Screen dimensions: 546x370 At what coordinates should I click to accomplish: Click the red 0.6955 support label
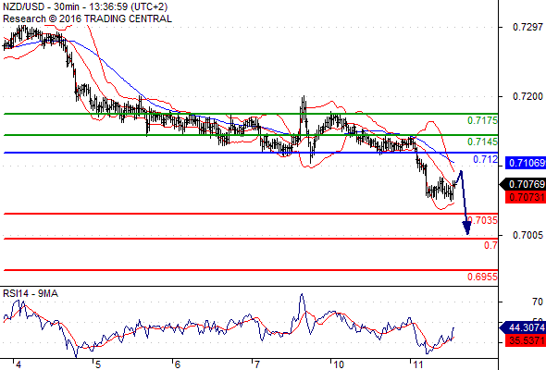click(482, 277)
